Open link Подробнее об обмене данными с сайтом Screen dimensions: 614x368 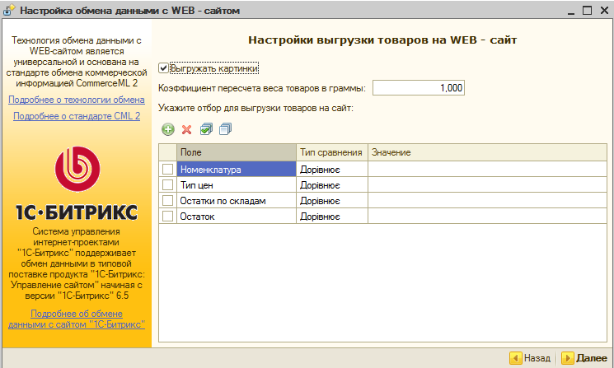pos(77,319)
